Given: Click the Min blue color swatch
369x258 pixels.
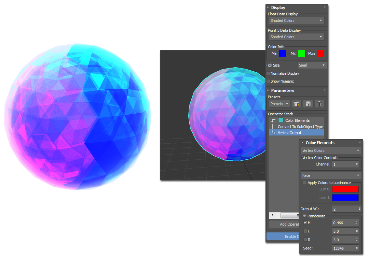Looking at the screenshot, I should click(x=283, y=54).
